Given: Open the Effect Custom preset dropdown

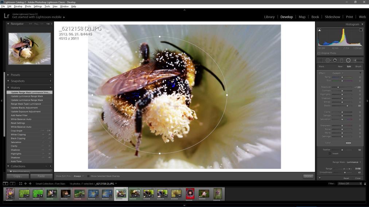Looking at the screenshot, I should click(x=338, y=73).
